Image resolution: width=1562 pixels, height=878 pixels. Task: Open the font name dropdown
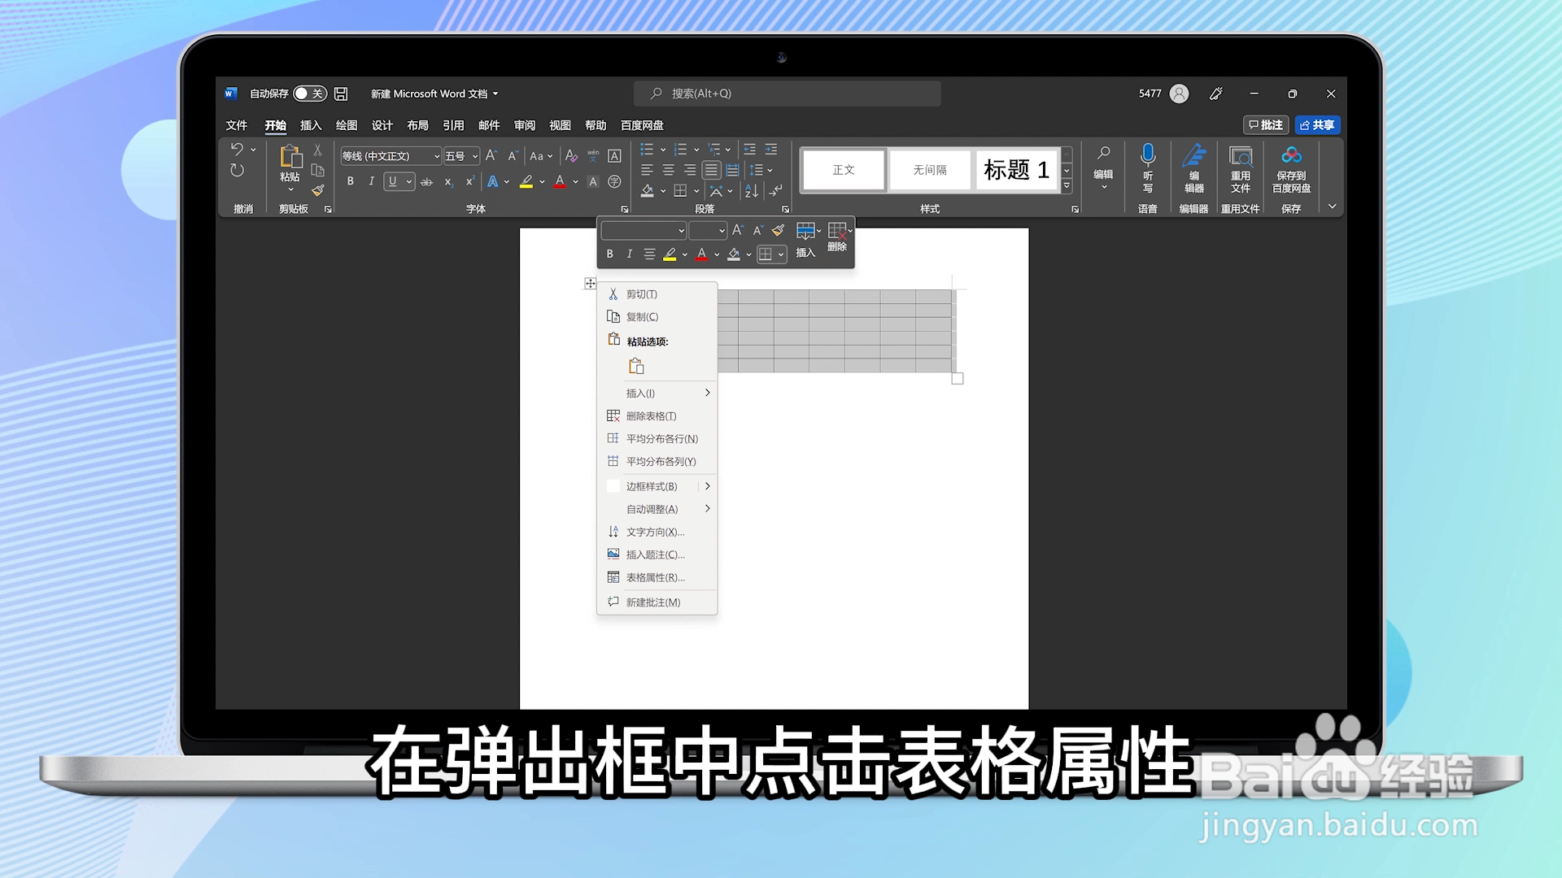click(x=437, y=156)
